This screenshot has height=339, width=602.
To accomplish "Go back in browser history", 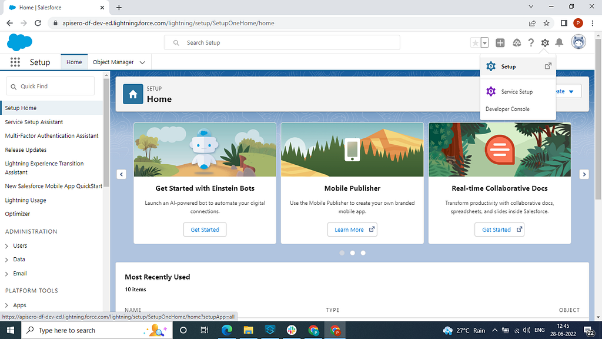I will tap(9, 23).
